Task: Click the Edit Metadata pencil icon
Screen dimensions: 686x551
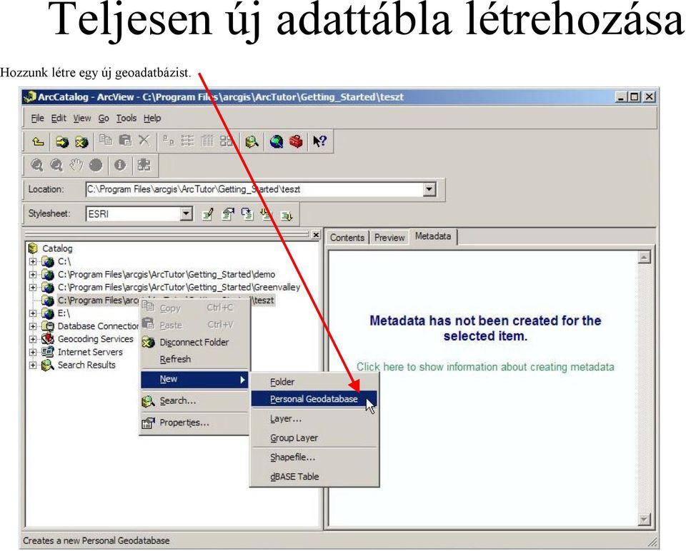Action: (x=208, y=214)
